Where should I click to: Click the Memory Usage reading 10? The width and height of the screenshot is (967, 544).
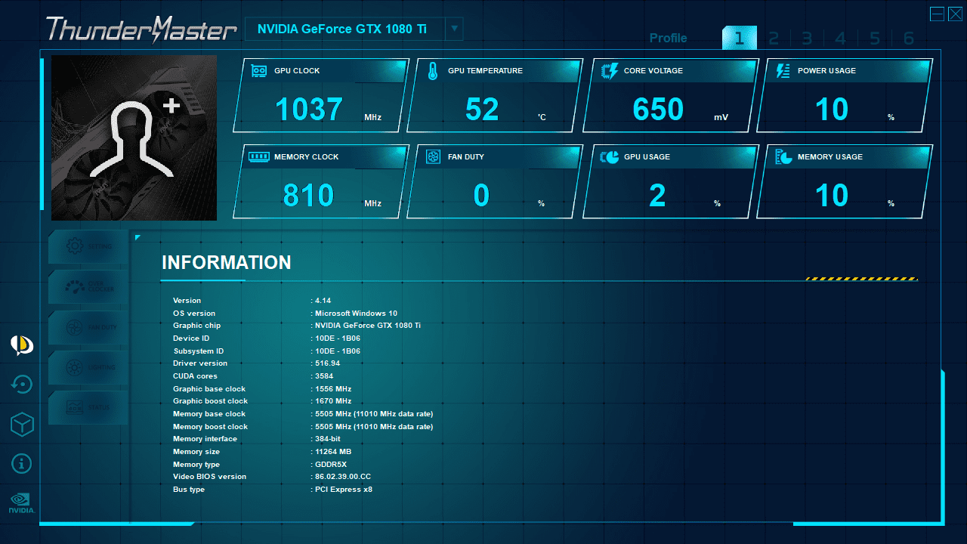[832, 196]
